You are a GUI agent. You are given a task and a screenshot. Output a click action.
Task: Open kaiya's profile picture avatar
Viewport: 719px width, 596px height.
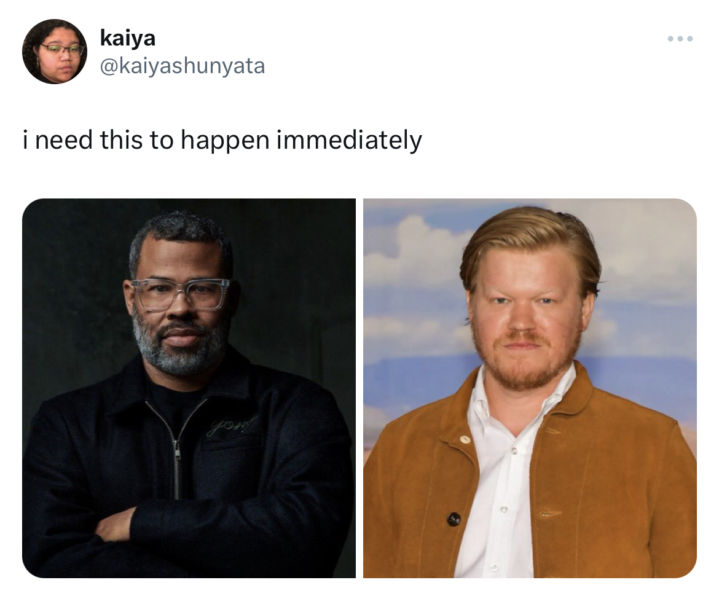click(x=55, y=52)
